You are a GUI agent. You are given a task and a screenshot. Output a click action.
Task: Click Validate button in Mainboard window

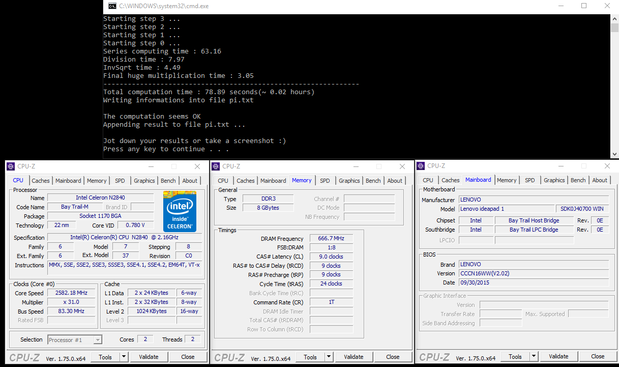click(558, 356)
